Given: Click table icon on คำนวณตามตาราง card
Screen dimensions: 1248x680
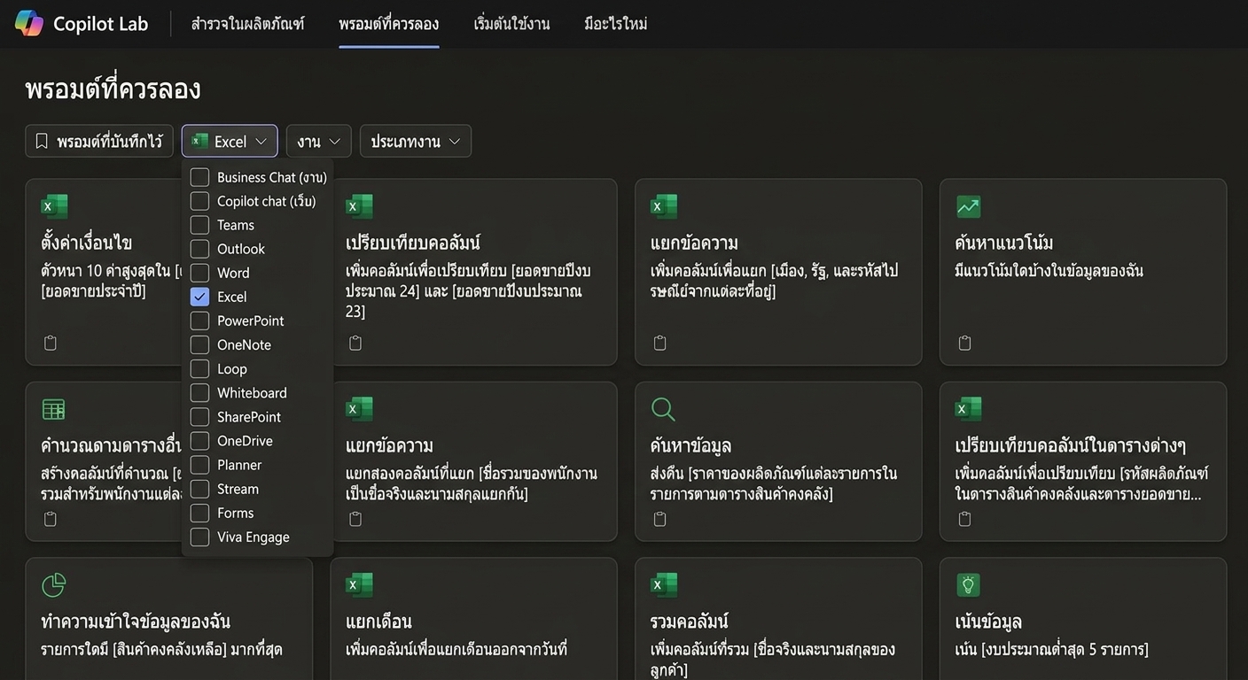Looking at the screenshot, I should tap(54, 409).
